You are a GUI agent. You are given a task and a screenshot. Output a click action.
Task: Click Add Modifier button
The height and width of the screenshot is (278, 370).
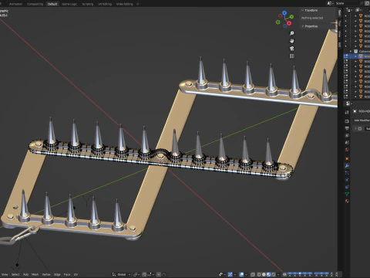pos(362,120)
